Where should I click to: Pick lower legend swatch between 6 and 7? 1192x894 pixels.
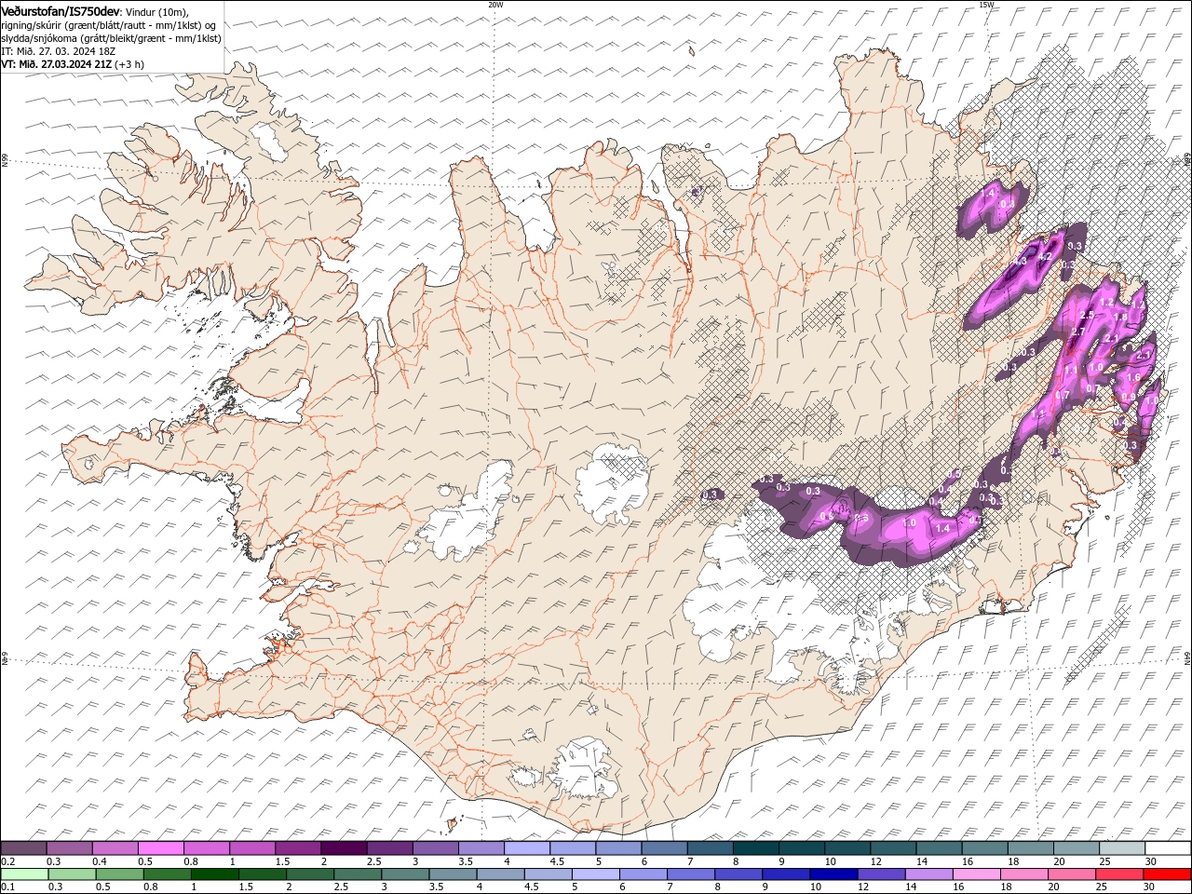pyautogui.click(x=643, y=874)
